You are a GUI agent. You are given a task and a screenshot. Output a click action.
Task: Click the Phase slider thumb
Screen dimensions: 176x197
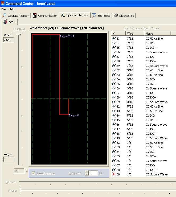click(x=21, y=190)
